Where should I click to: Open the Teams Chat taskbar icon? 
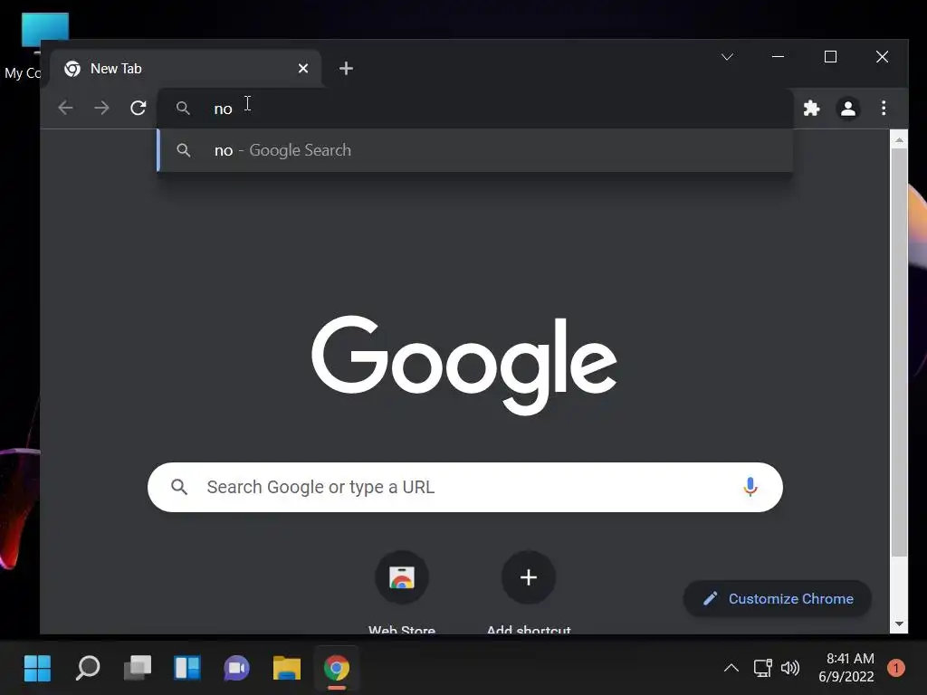(237, 669)
